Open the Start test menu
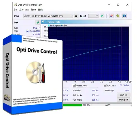The height and width of the screenshot is (116, 137). coord(24,10)
